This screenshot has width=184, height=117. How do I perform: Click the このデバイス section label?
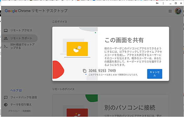pos(60,22)
